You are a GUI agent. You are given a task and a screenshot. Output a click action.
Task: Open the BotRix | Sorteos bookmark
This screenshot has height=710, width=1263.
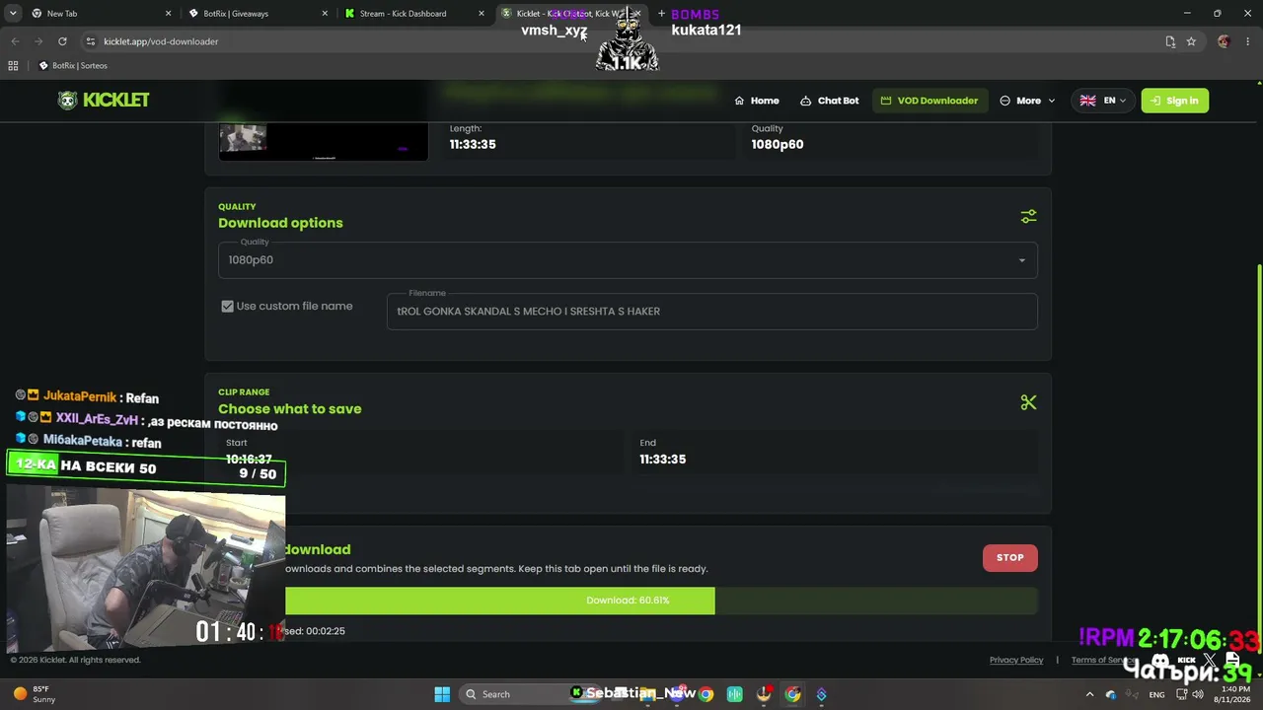[73, 66]
